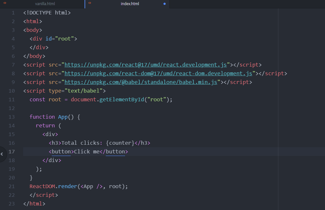Click the "text/babel" type value
The width and height of the screenshot is (325, 210).
(x=84, y=91)
